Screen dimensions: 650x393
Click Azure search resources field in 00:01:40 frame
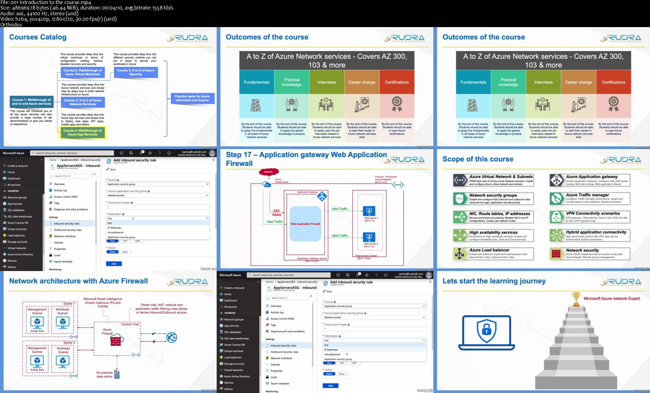click(x=72, y=153)
